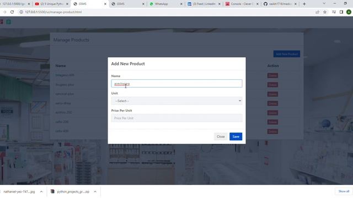Image resolution: width=353 pixels, height=198 pixels.
Task: Click the Add New Product dialog title
Action: [128, 64]
